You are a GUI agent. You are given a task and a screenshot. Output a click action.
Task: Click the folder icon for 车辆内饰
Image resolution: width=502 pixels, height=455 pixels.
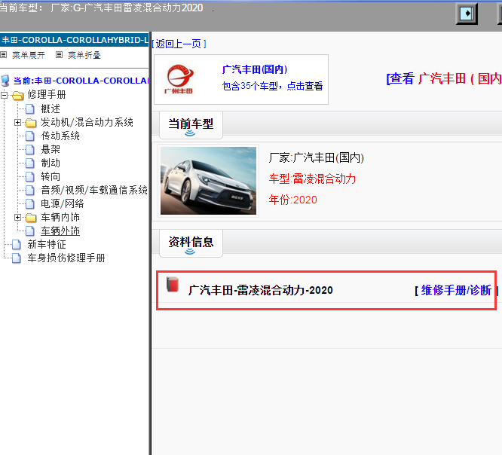[x=31, y=218]
